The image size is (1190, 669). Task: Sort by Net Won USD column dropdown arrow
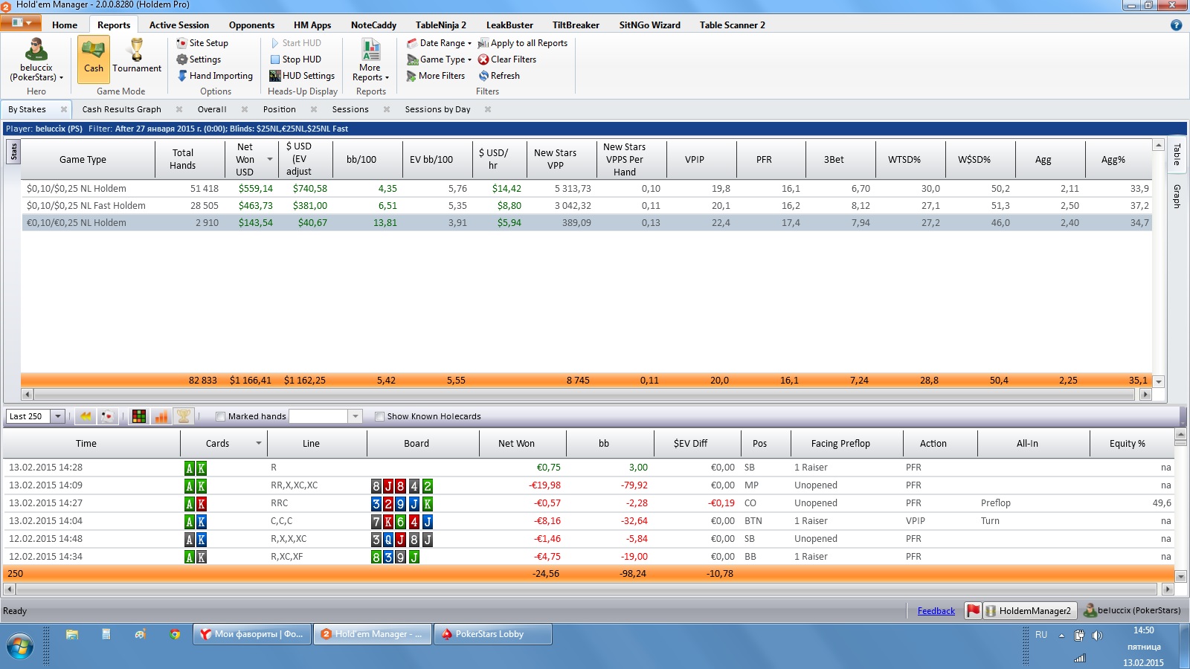pos(269,160)
